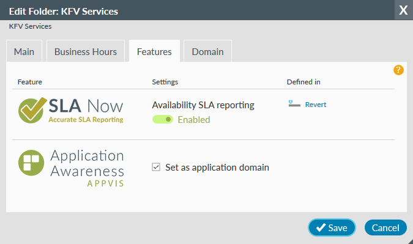
Task: Open the Business Hours tab
Action: point(86,51)
